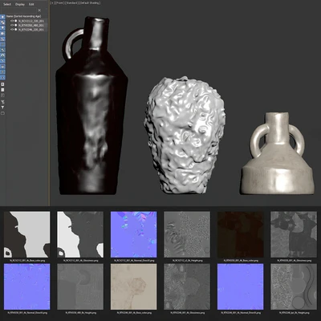This screenshot has height=321, width=321.
Task: Open the Display menu in scene explorer
Action: (x=20, y=4)
